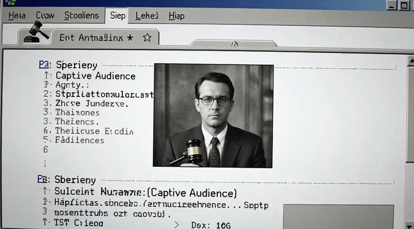This screenshot has height=229, width=414.
Task: Select the Siep menu item
Action: [117, 16]
